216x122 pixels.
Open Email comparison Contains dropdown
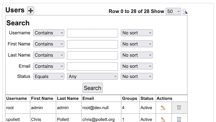pyautogui.click(x=49, y=66)
